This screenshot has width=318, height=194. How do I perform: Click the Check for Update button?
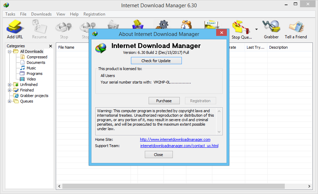pos(156,61)
